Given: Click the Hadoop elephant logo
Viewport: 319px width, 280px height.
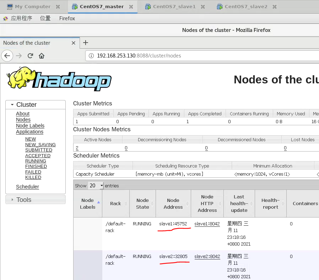Looking at the screenshot, I should 59,79.
